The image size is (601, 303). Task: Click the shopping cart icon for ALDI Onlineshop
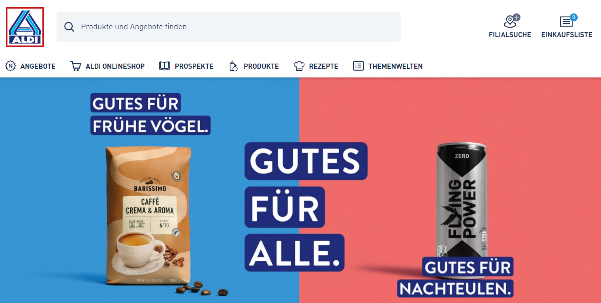click(75, 66)
